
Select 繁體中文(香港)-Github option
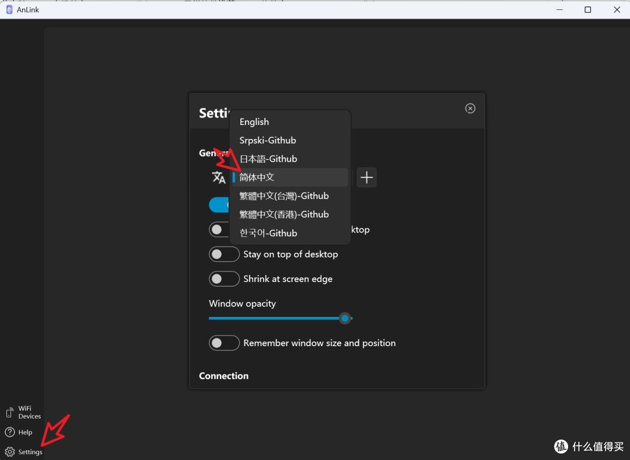[x=284, y=214]
